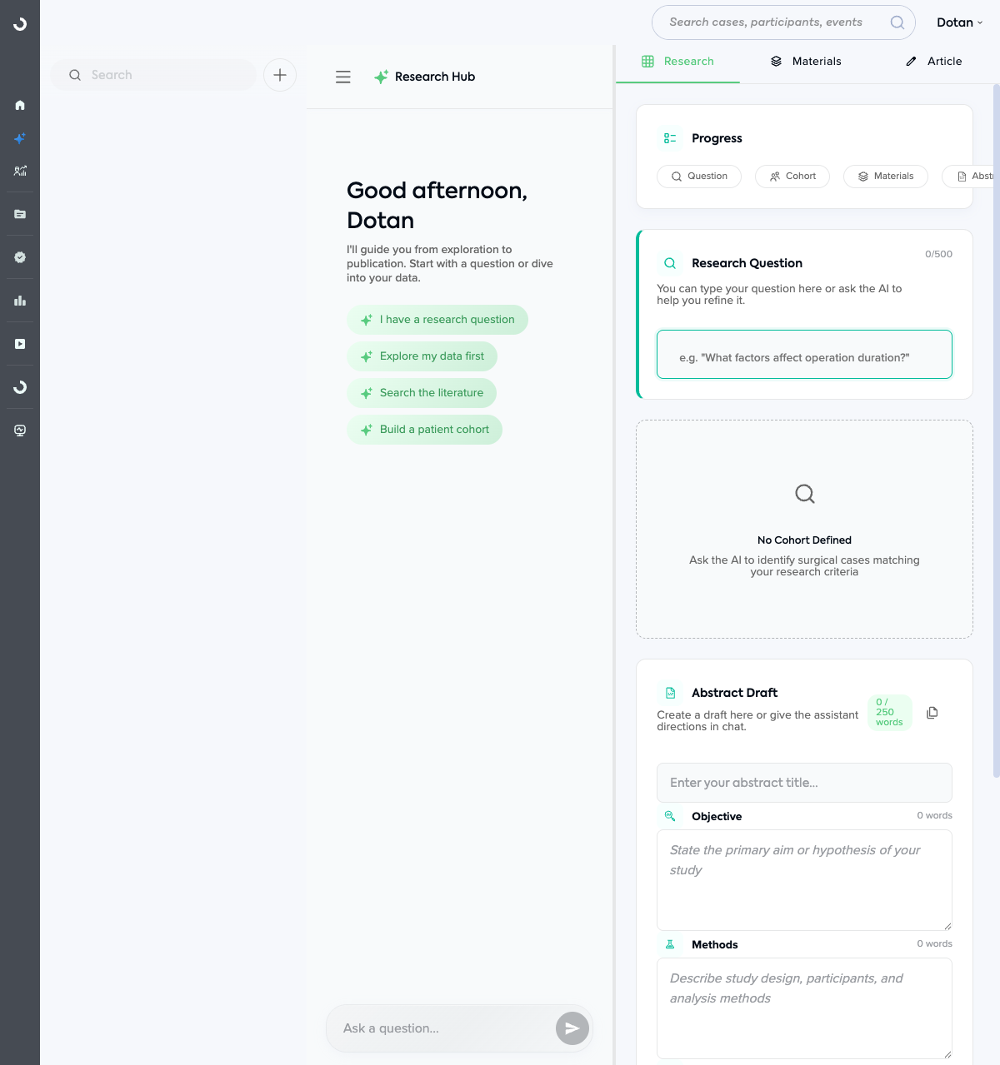Open the AI sparkle Research Hub sidebar icon
Viewport: 1000px width, 1065px height.
(x=20, y=138)
